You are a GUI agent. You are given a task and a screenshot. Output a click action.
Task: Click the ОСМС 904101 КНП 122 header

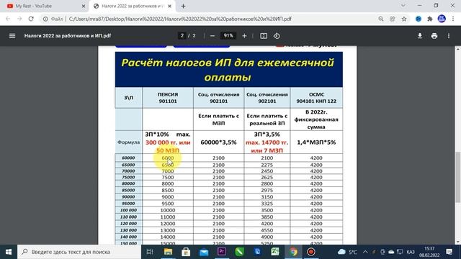click(316, 98)
